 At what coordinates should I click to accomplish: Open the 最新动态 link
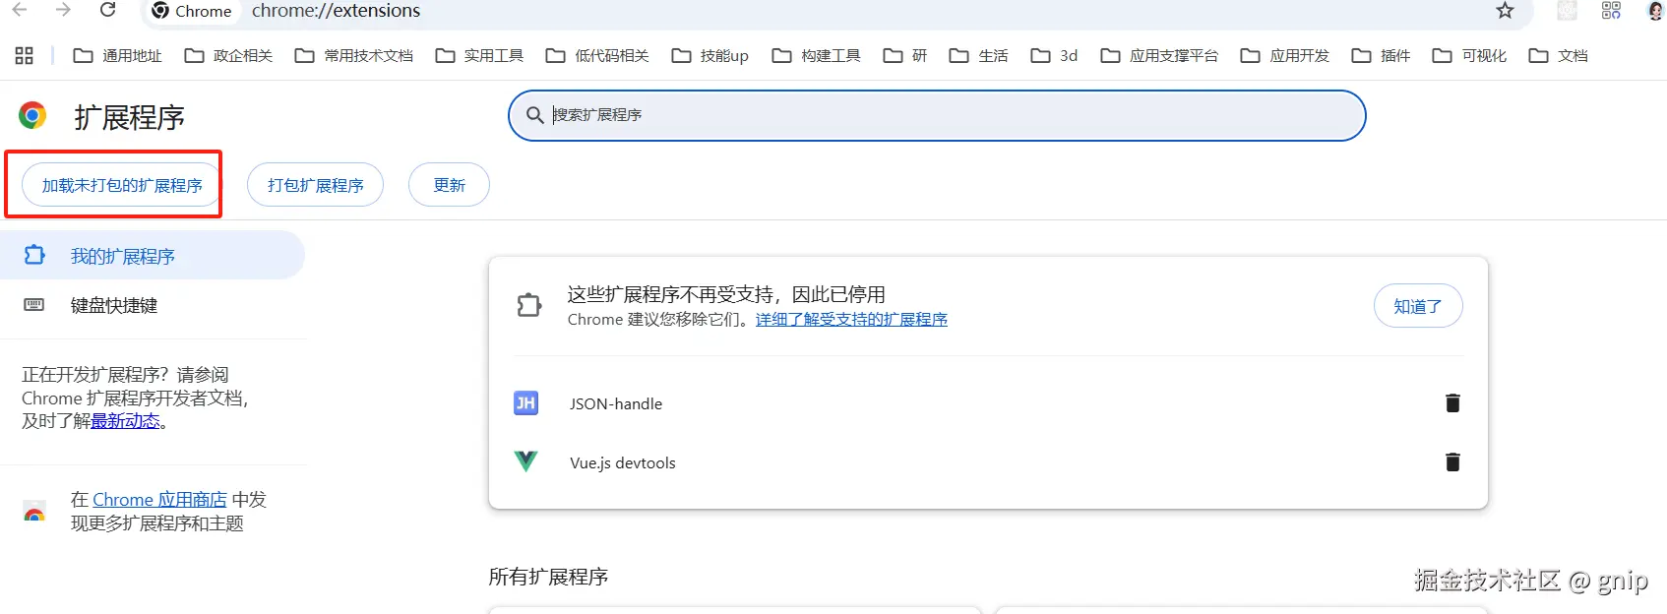coord(125,421)
